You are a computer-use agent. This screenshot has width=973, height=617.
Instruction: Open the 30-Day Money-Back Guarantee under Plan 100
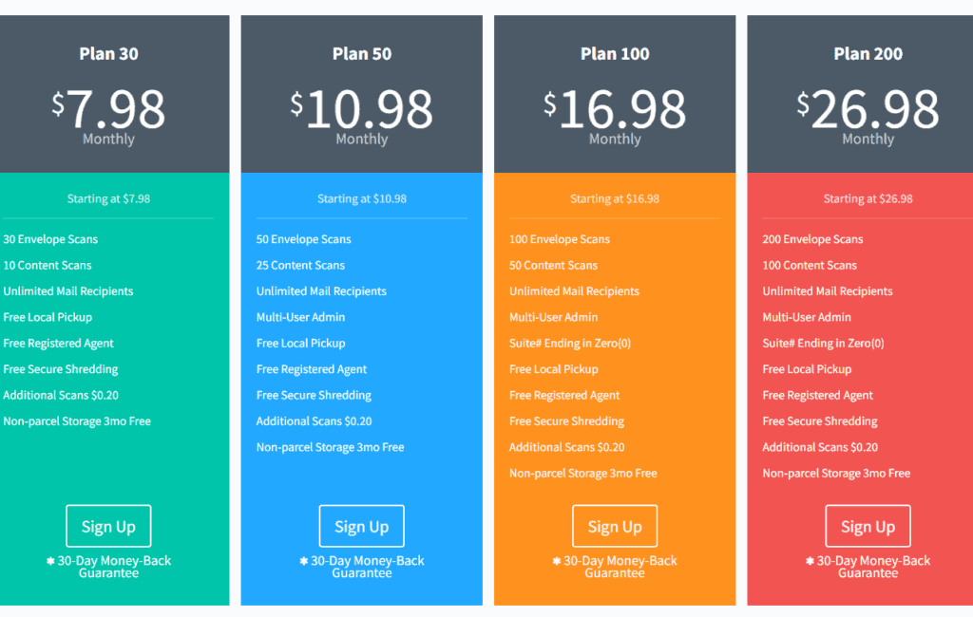coord(615,567)
